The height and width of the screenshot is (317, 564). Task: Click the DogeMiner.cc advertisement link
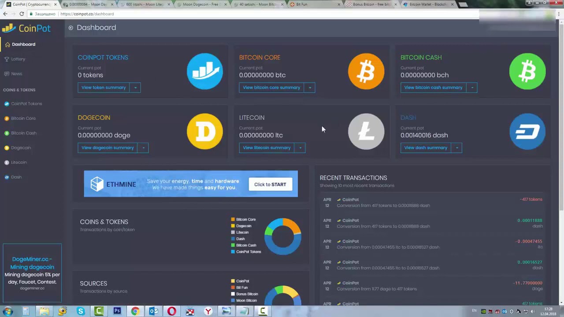[x=32, y=263]
